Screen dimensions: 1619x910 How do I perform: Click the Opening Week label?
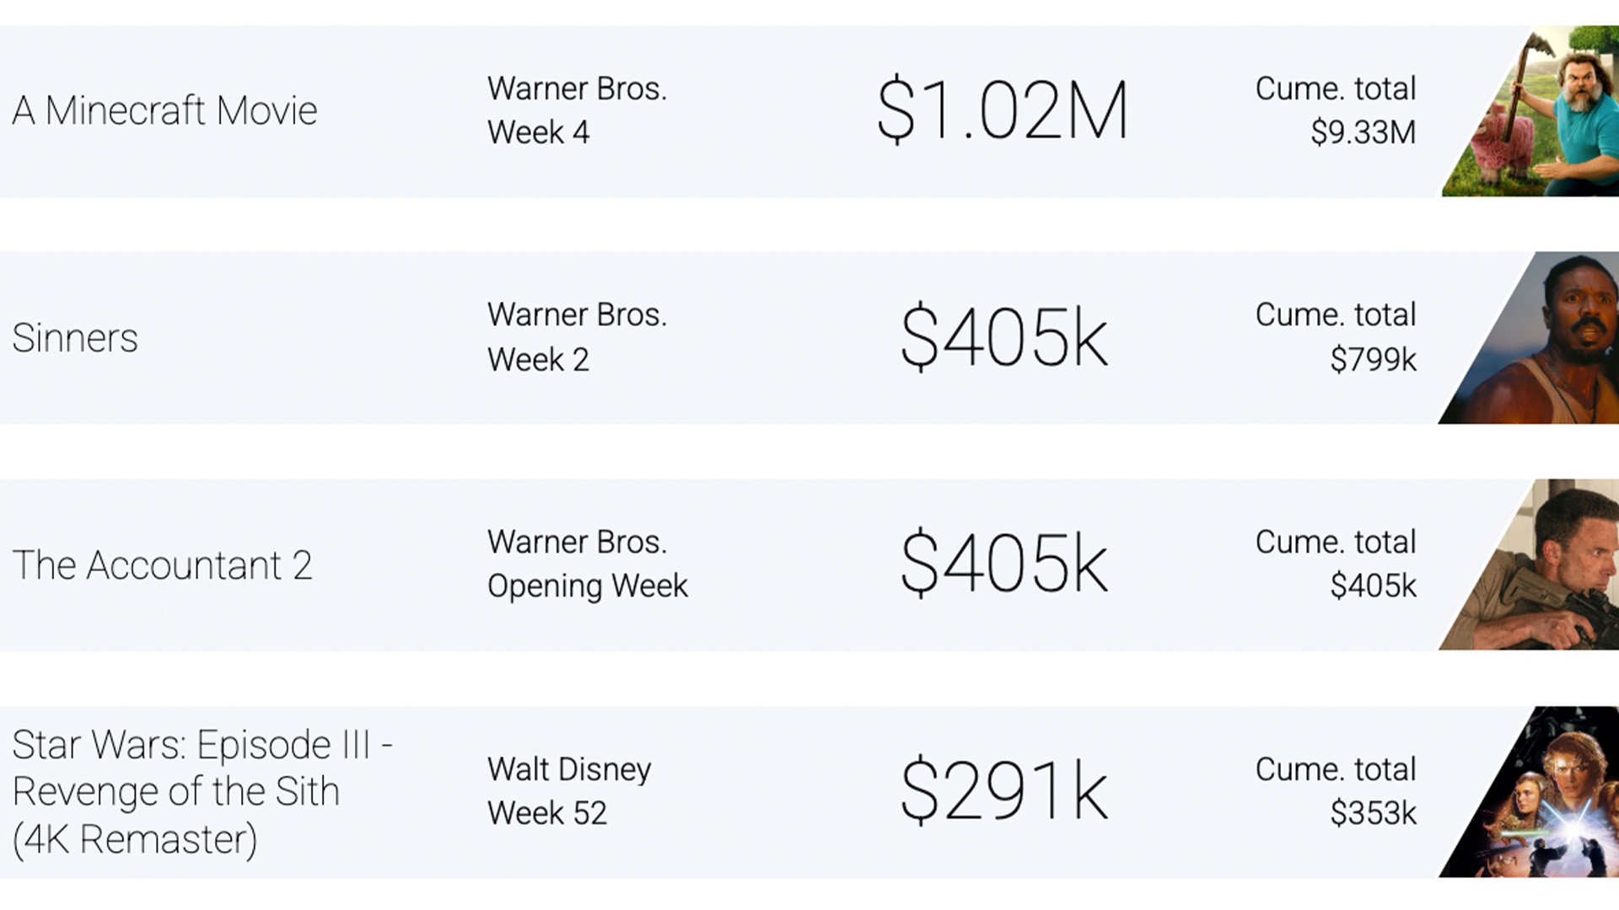pos(588,586)
